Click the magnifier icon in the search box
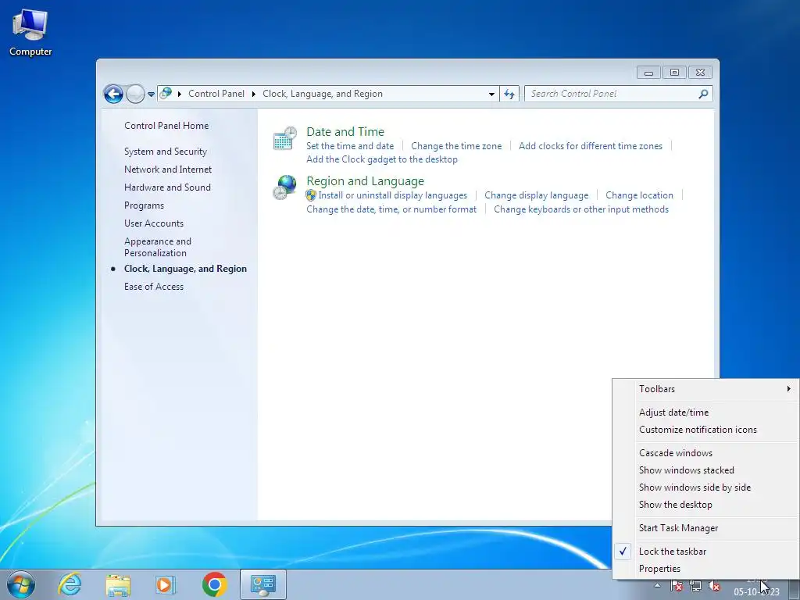Viewport: 800px width, 600px height. (x=703, y=94)
